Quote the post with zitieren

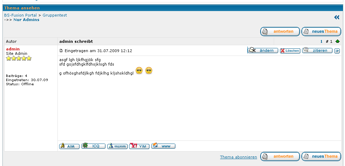click(x=317, y=50)
